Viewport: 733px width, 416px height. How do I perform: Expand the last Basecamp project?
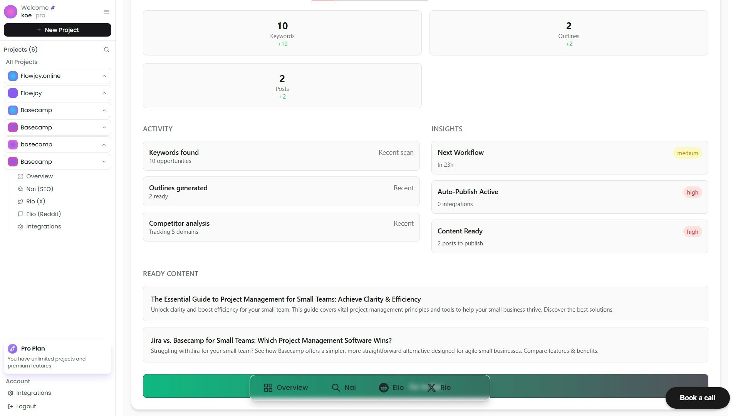click(104, 162)
